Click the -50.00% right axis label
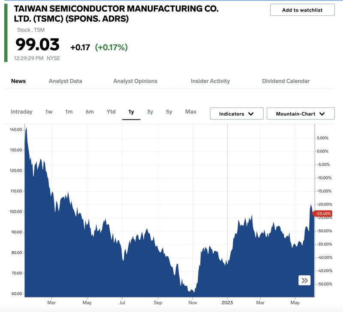 325,284
